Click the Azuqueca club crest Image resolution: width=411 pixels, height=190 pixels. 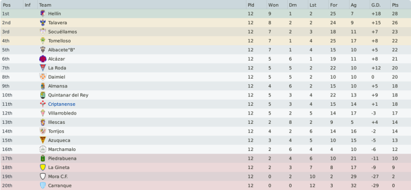click(43, 140)
